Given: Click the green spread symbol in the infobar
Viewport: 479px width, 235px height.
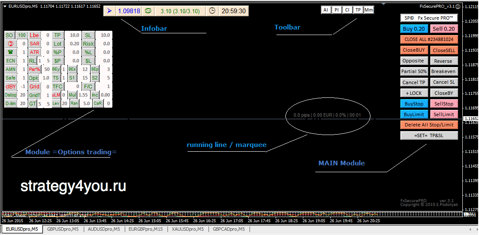Looking at the screenshot, I should point(147,11).
